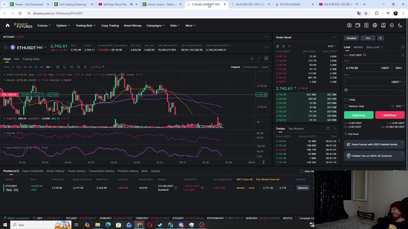Open order book 0.01 precision dropdown
This screenshot has width=408, height=229.
(x=331, y=46)
